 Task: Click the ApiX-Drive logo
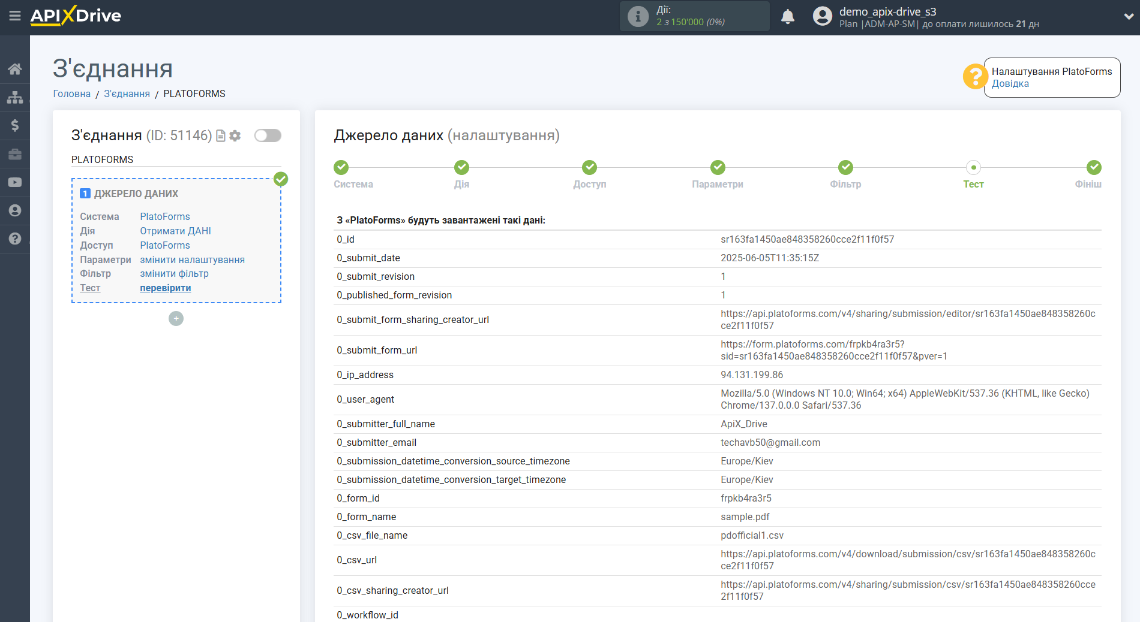pos(76,16)
